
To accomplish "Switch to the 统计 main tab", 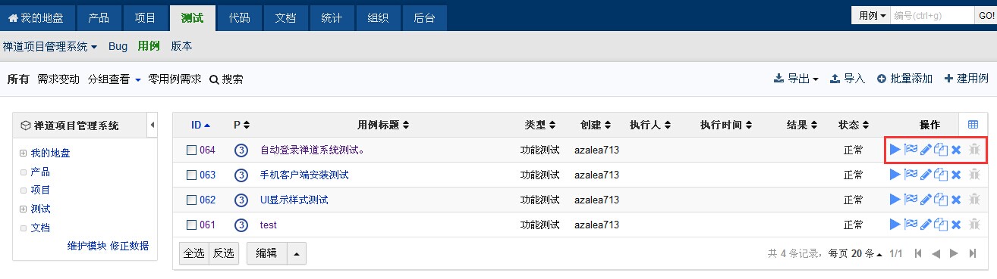I will 332,17.
